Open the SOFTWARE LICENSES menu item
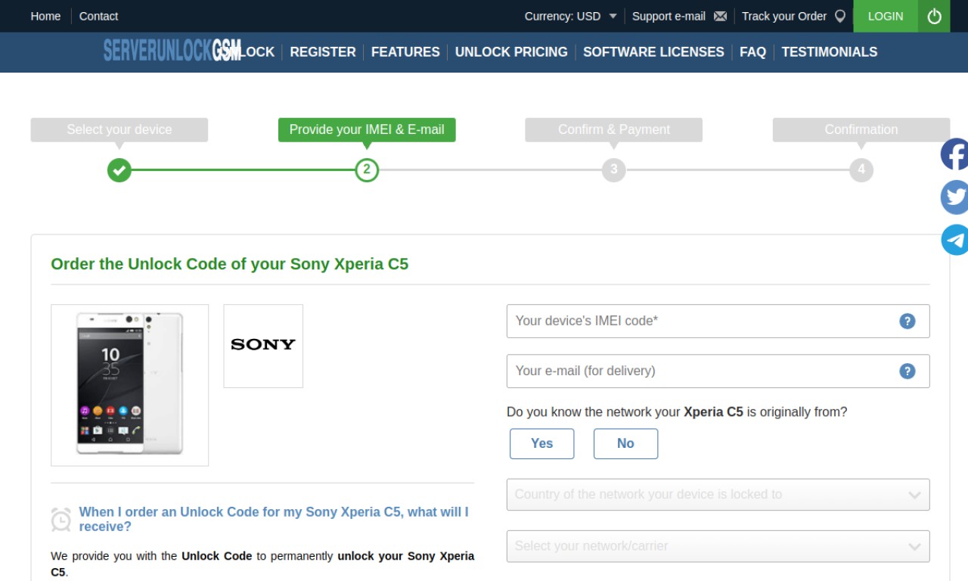The width and height of the screenshot is (968, 581). 653,51
